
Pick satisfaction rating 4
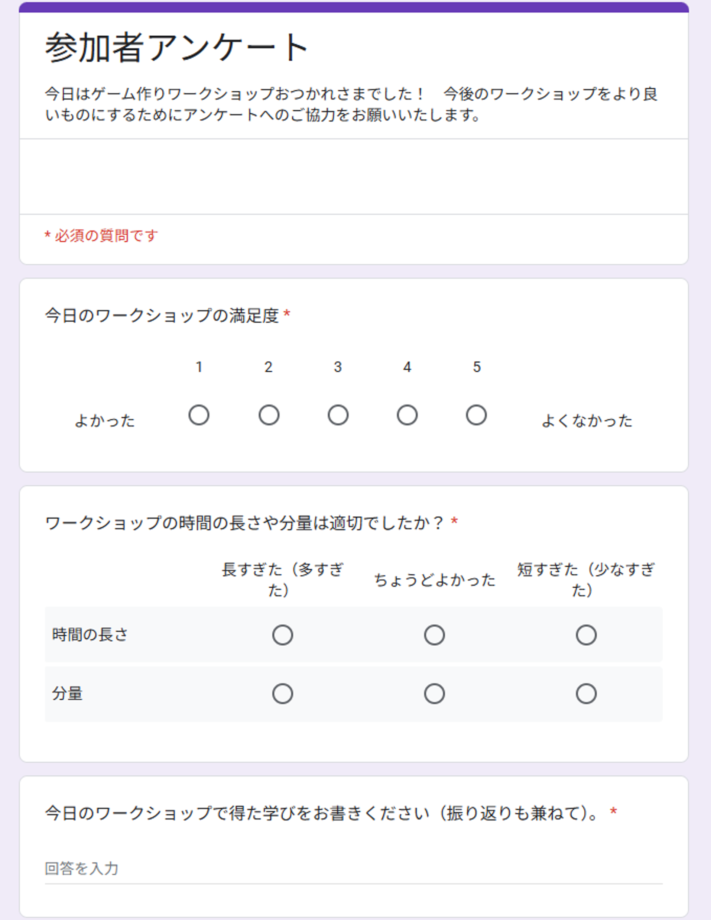[x=407, y=415]
